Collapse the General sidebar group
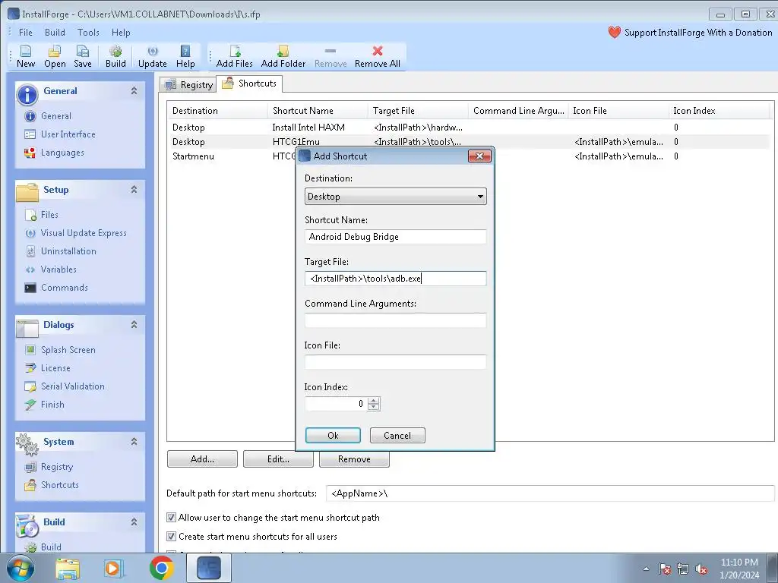 coord(134,91)
